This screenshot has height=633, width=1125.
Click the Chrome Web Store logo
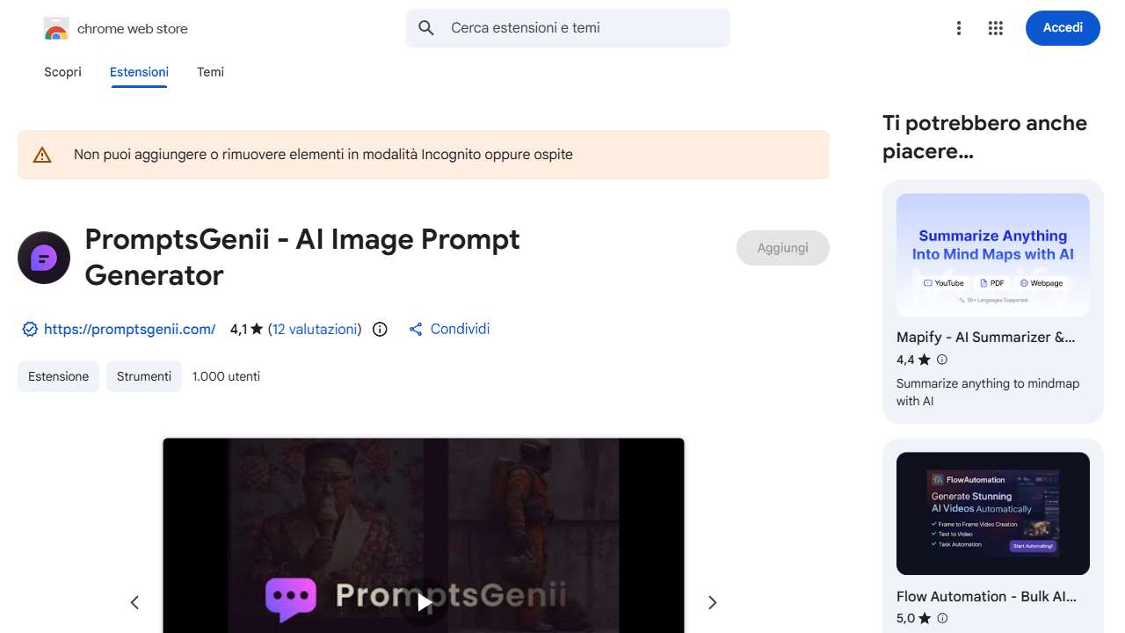click(x=56, y=29)
